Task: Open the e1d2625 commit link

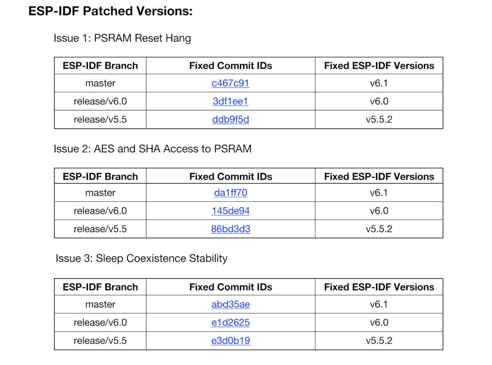Action: click(x=230, y=323)
